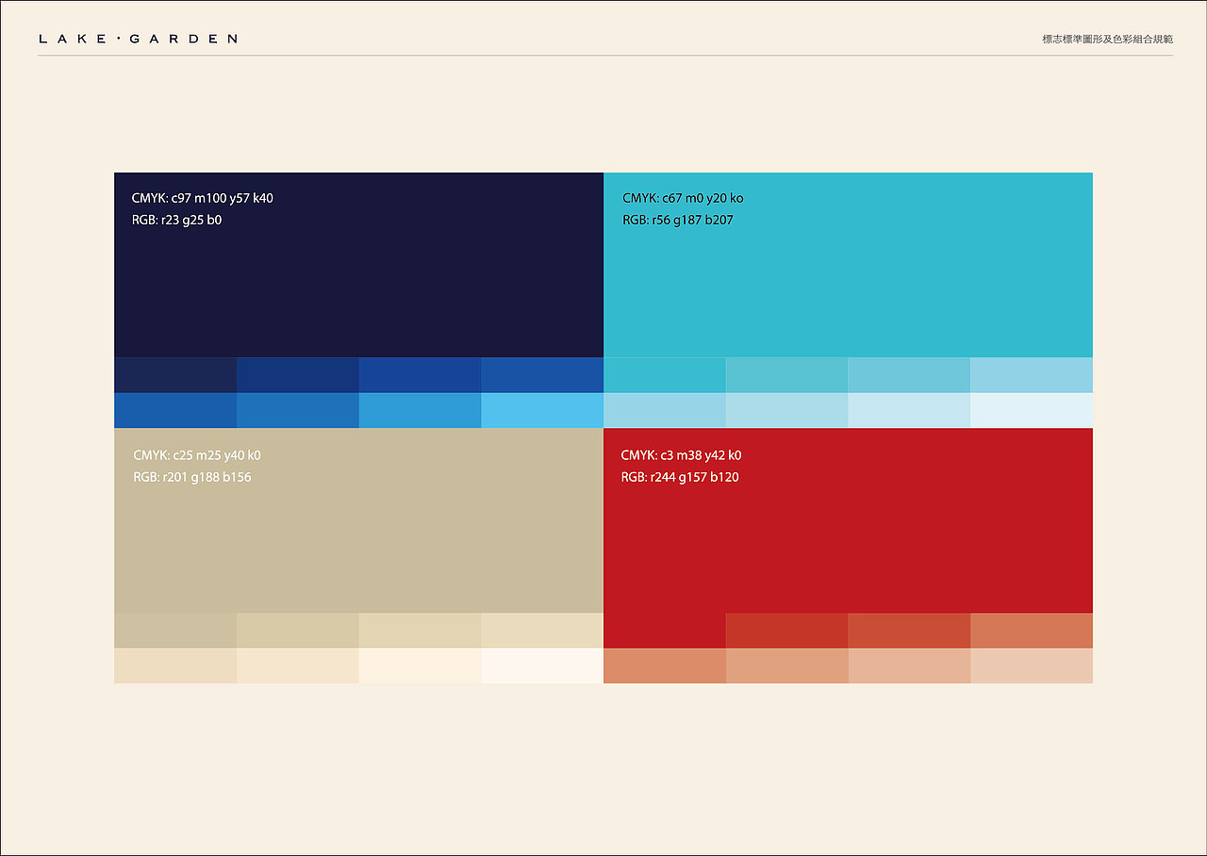Pick fourth tint in upper row under navy block
The width and height of the screenshot is (1207, 856).
pyautogui.click(x=542, y=375)
